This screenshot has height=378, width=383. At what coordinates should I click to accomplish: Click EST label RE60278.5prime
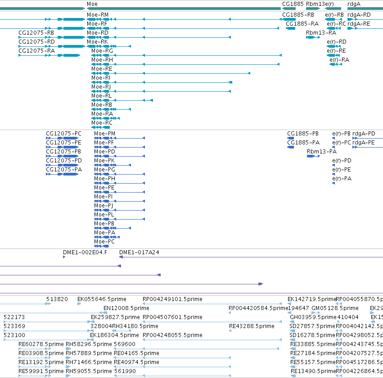click(41, 345)
